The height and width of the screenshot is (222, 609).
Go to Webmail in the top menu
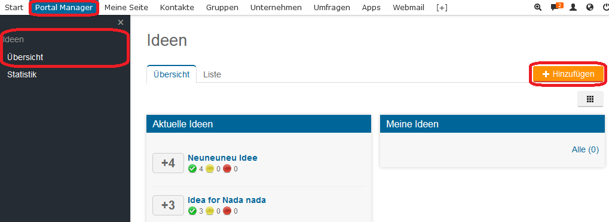click(x=408, y=7)
